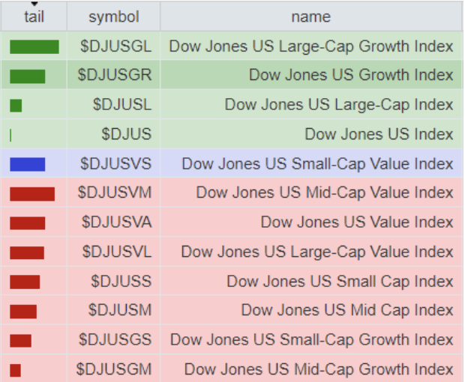This screenshot has width=465, height=382.
Task: Sort table by the tail column header
Action: click(x=34, y=16)
